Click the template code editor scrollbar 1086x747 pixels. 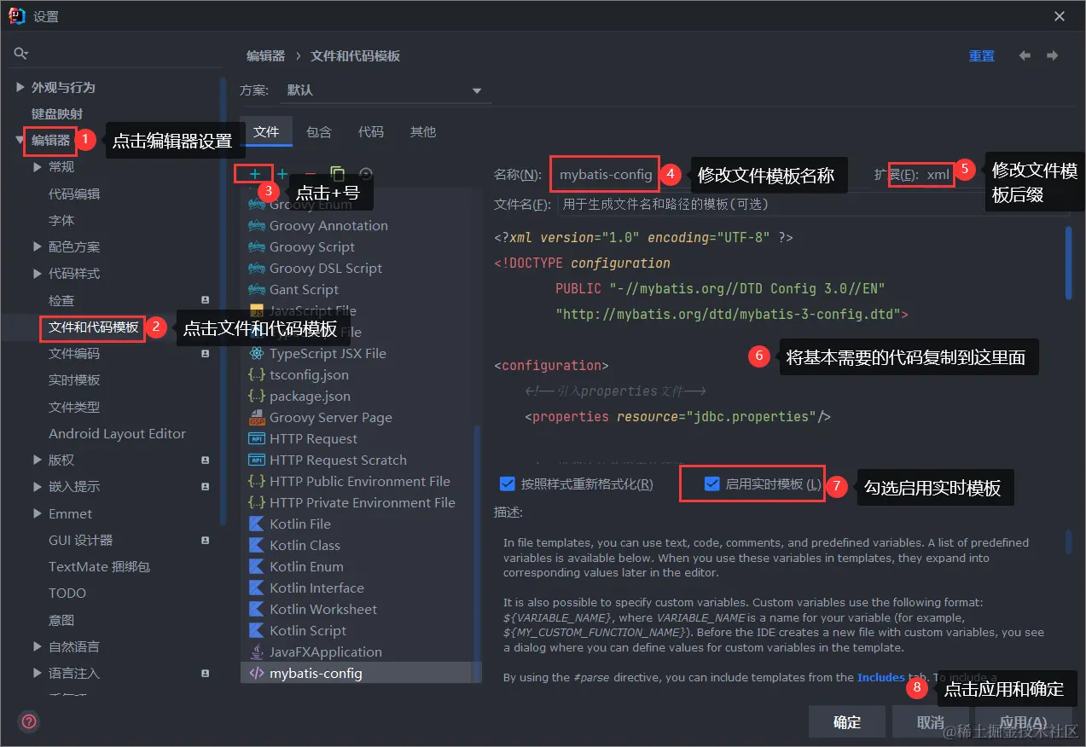[1068, 263]
